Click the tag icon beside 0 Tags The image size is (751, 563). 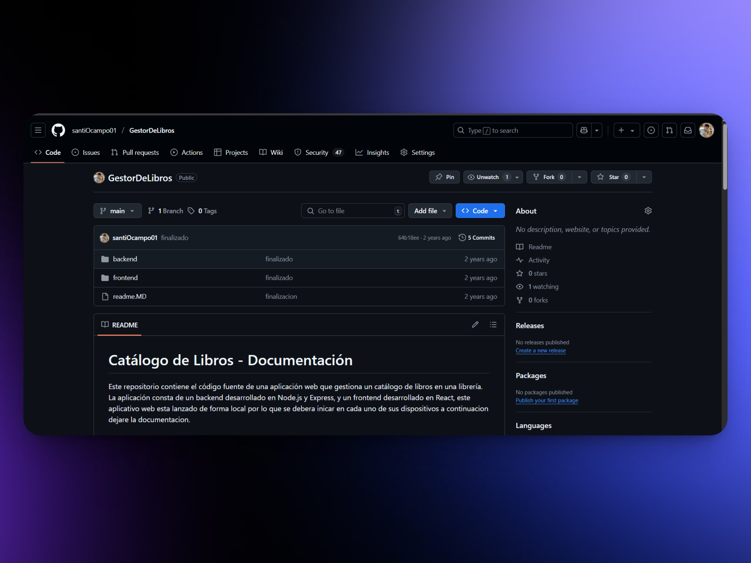[x=191, y=211]
